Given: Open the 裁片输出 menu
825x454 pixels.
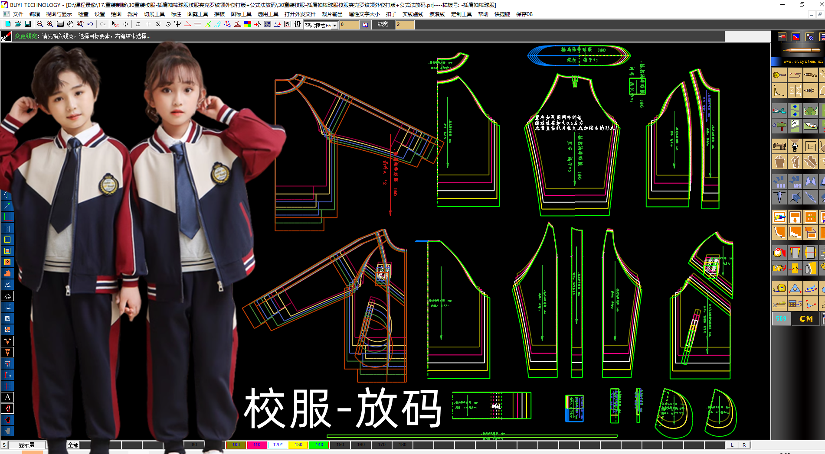Looking at the screenshot, I should pos(332,14).
